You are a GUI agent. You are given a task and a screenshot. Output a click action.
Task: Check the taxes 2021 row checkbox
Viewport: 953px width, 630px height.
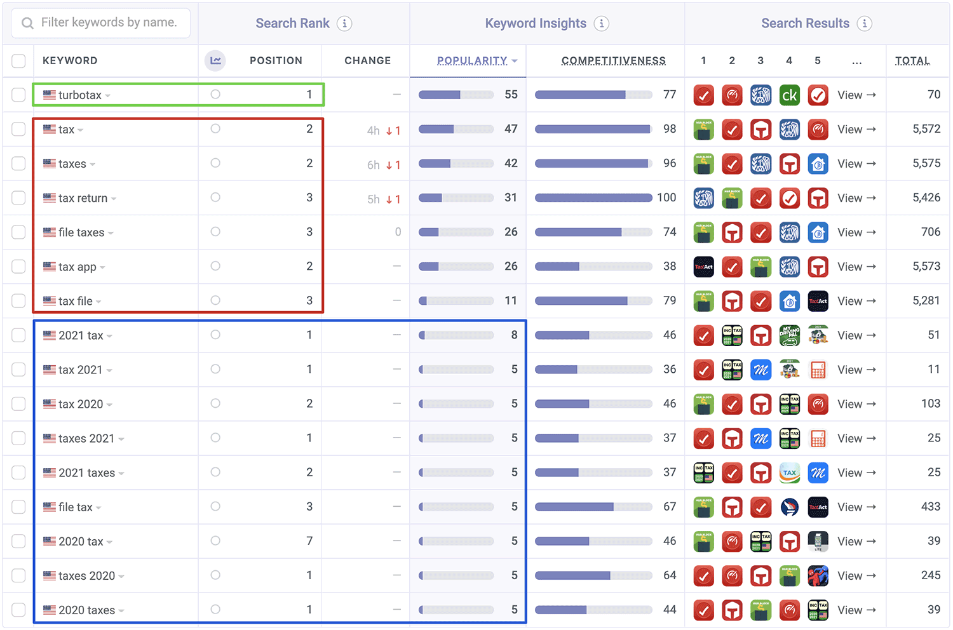pyautogui.click(x=18, y=438)
